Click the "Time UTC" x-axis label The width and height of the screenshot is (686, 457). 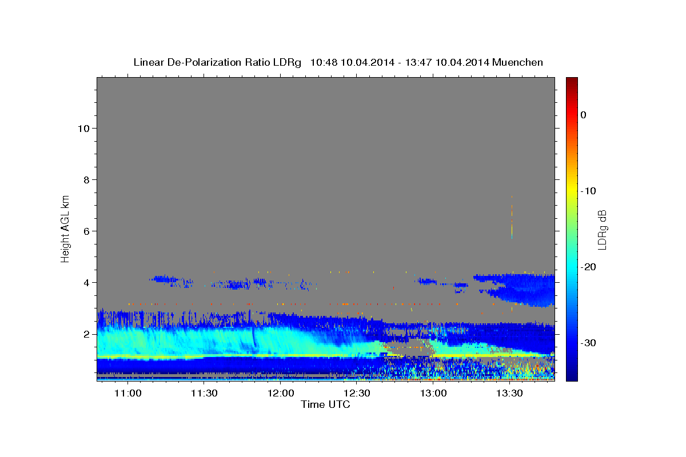click(325, 404)
